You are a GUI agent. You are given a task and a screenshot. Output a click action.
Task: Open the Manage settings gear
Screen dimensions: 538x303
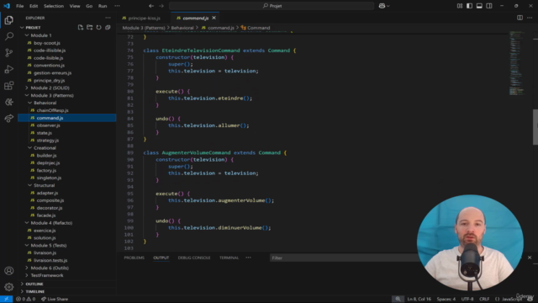click(9, 286)
